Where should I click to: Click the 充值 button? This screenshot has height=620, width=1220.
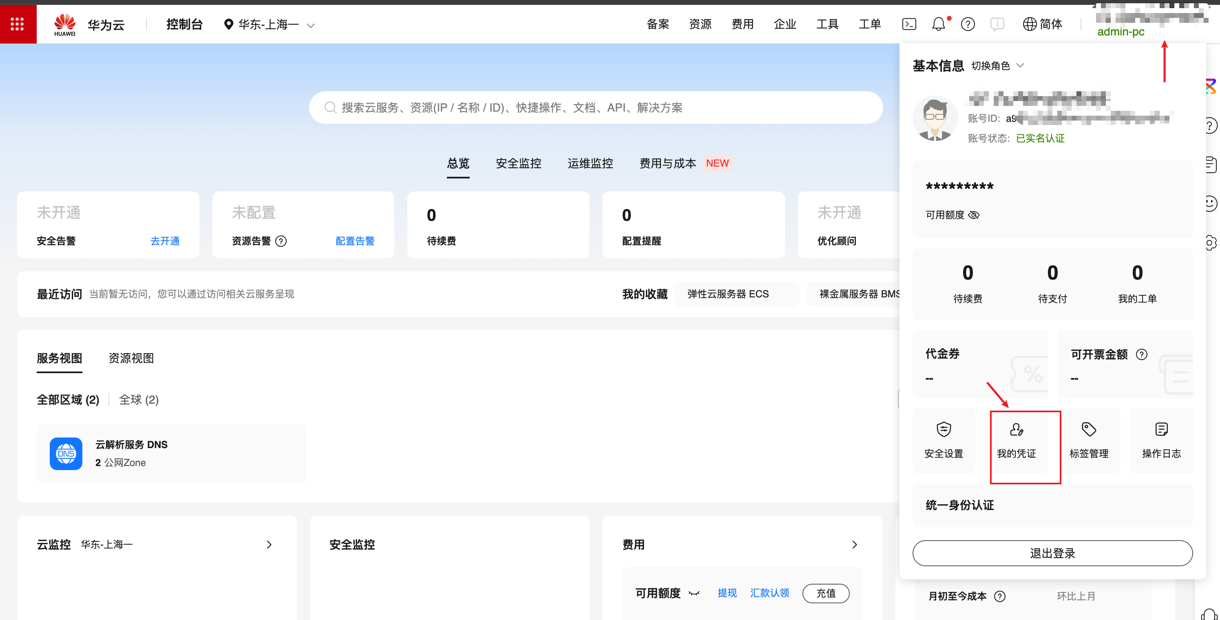[825, 594]
